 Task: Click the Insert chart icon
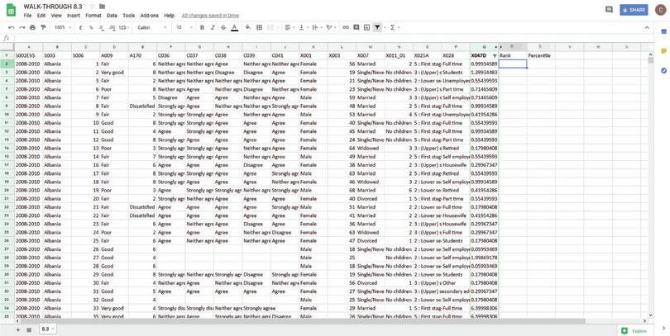[366, 27]
